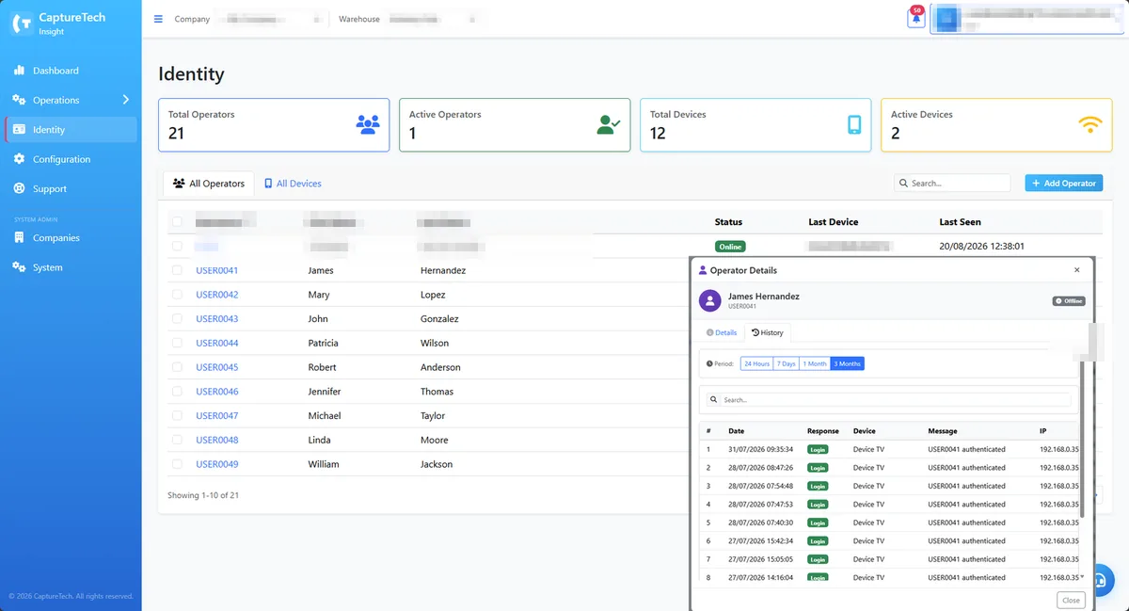Open the blue chat support bubble icon

pyautogui.click(x=1103, y=579)
